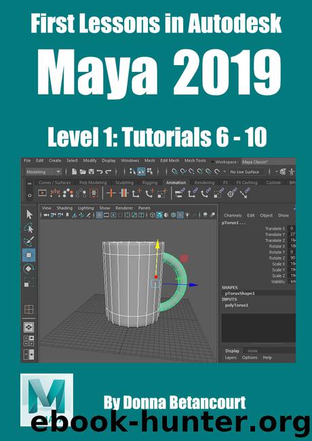The image size is (312, 441).
Task: Open the viewport Lighting menu
Action: pyautogui.click(x=86, y=208)
